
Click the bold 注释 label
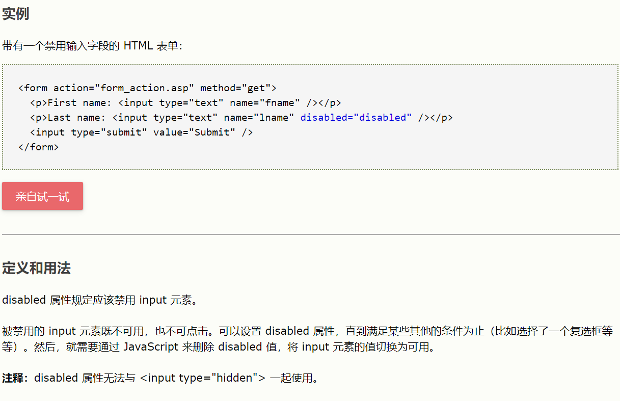click(x=15, y=379)
